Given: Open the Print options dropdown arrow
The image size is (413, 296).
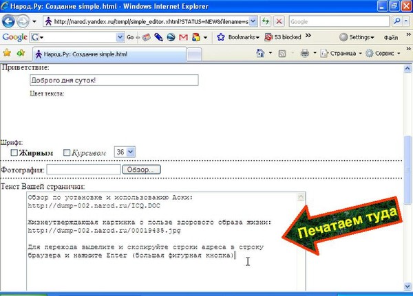Looking at the screenshot, I should [315, 53].
